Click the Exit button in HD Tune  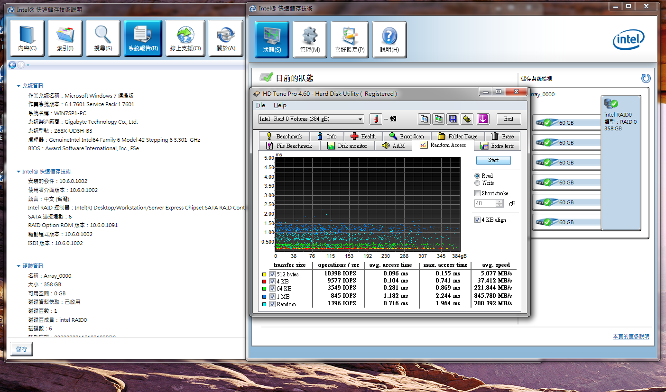click(509, 119)
